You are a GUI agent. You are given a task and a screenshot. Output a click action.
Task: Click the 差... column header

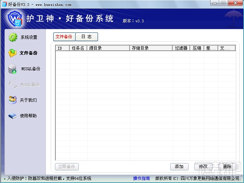(x=211, y=48)
